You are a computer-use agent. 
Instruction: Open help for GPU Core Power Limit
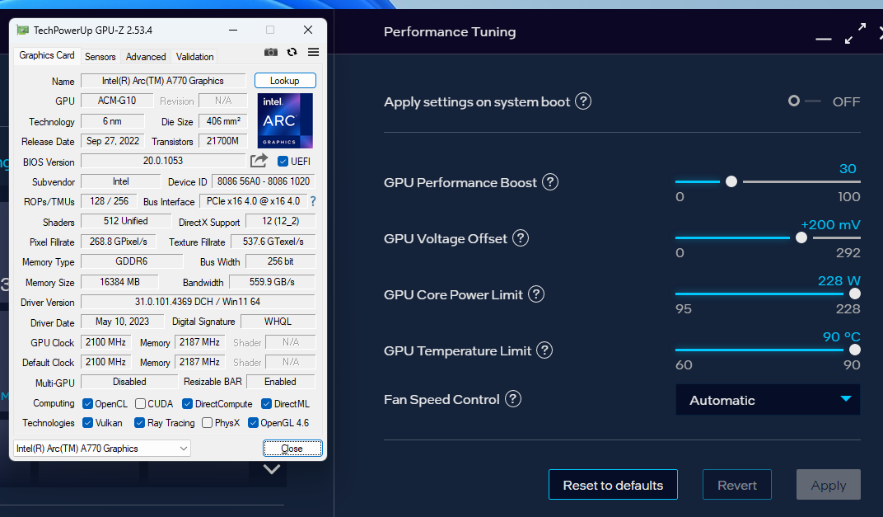536,294
